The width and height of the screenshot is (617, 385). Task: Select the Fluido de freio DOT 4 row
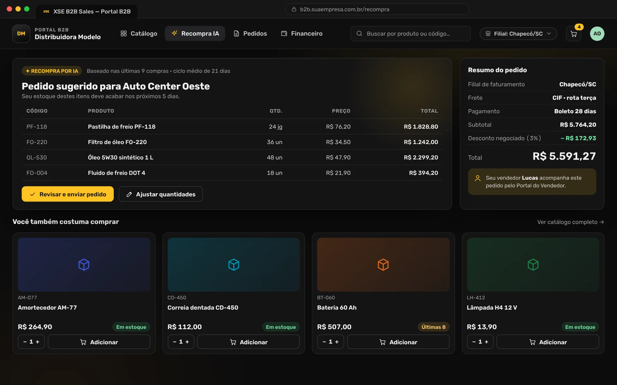[232, 173]
